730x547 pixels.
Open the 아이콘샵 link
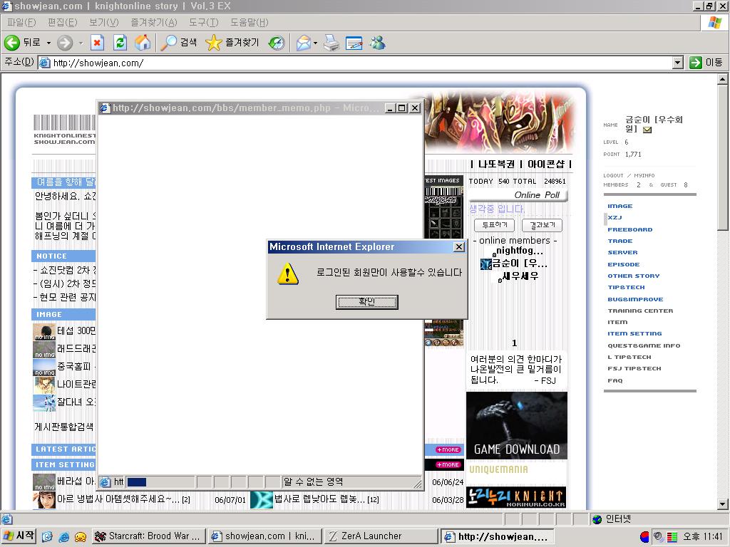pos(545,165)
